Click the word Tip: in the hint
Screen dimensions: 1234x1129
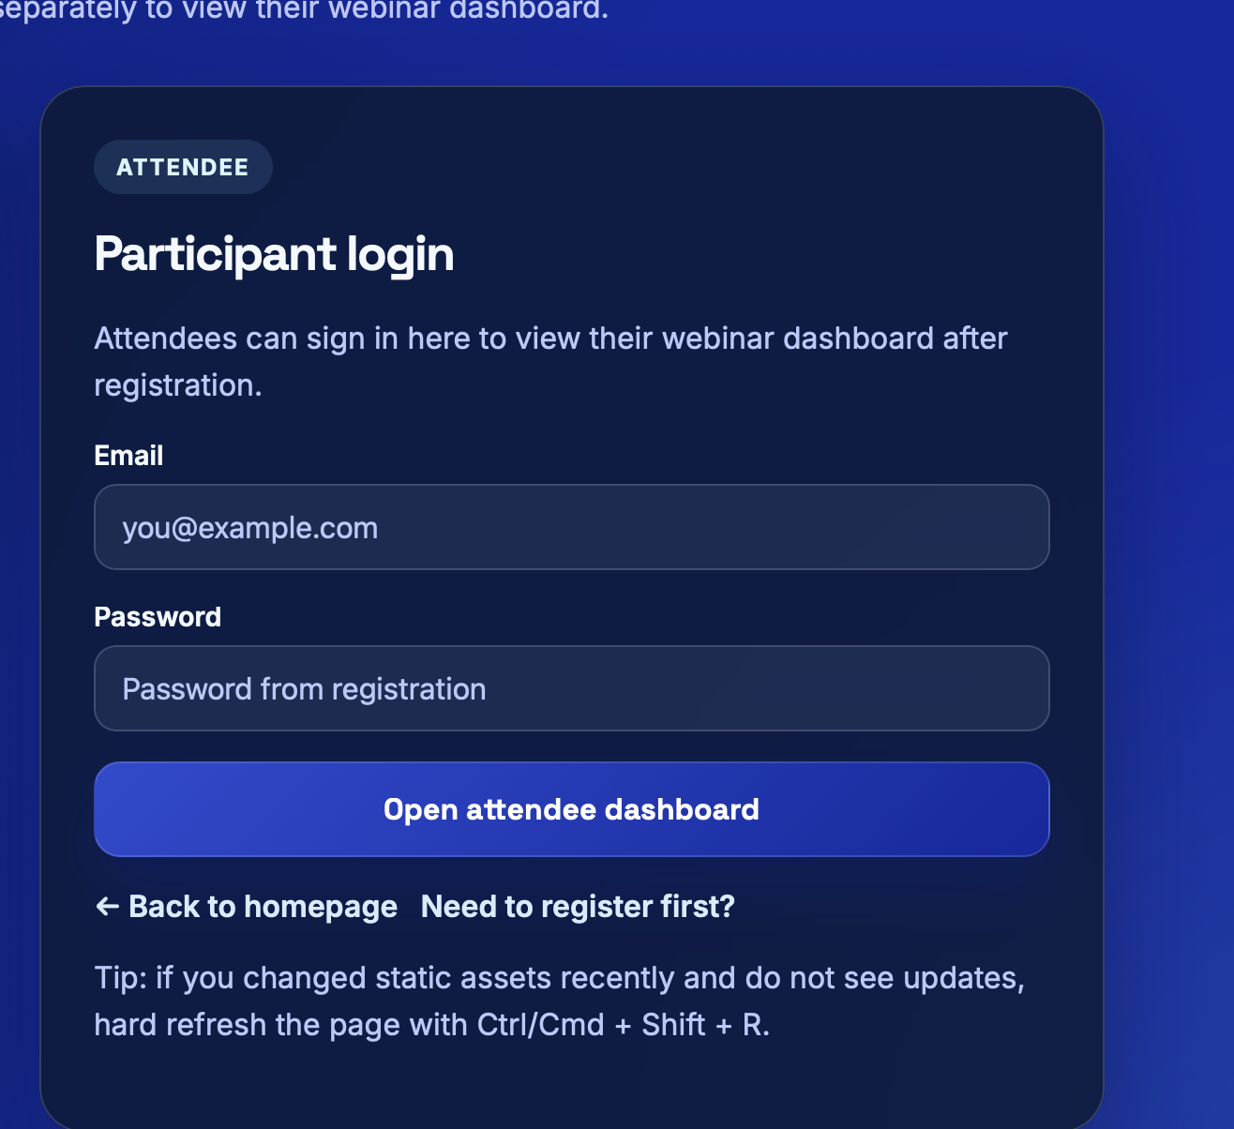coord(121,978)
